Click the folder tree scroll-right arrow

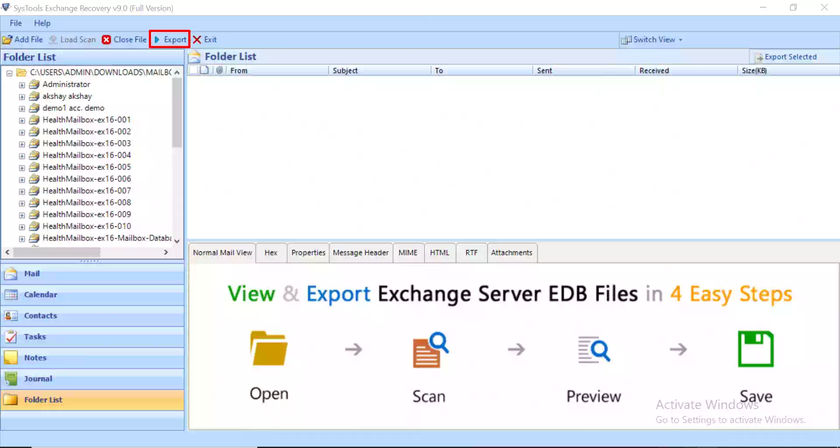pyautogui.click(x=166, y=252)
